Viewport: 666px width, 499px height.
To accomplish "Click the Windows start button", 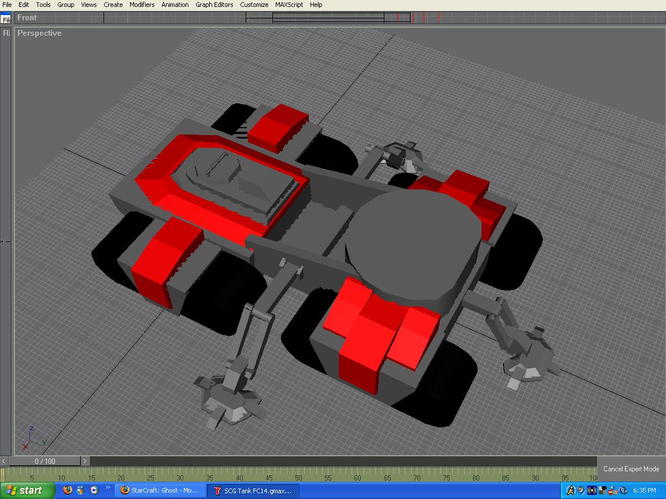I will point(27,490).
